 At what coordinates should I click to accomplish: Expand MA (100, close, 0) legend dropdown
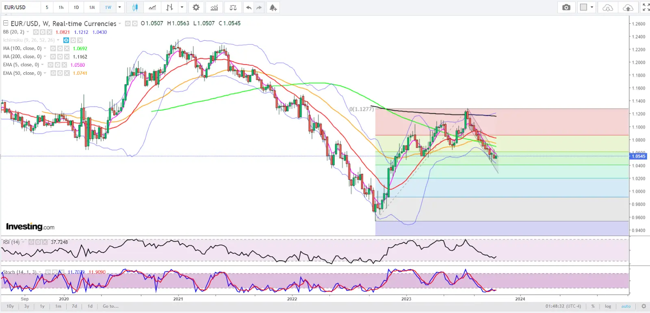click(x=45, y=48)
